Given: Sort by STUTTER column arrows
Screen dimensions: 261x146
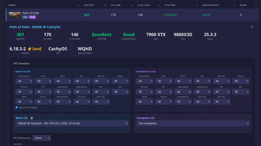Looking at the screenshot, I should (x=197, y=5).
